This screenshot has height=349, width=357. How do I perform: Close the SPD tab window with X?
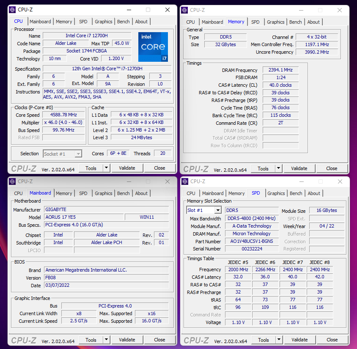point(340,181)
